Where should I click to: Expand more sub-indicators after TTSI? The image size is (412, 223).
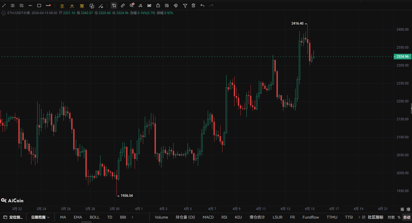[x=359, y=217]
